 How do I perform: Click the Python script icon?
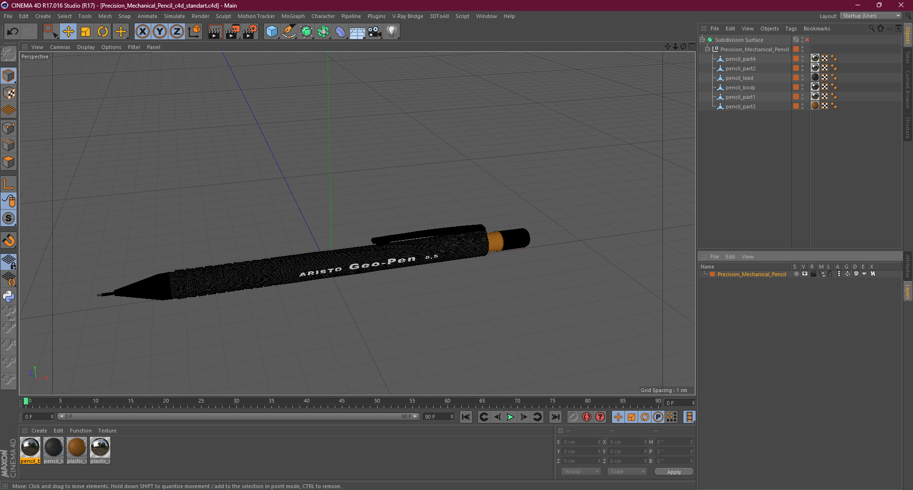9,296
